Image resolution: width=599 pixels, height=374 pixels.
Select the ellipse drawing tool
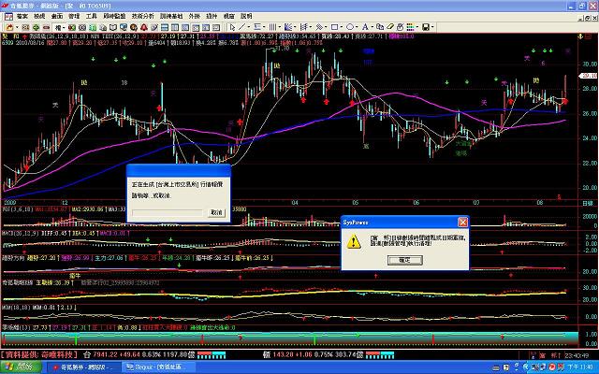[x=350, y=27]
